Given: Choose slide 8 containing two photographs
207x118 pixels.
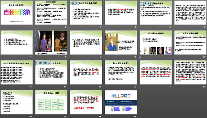Looking at the screenshot, I should (x=51, y=42).
